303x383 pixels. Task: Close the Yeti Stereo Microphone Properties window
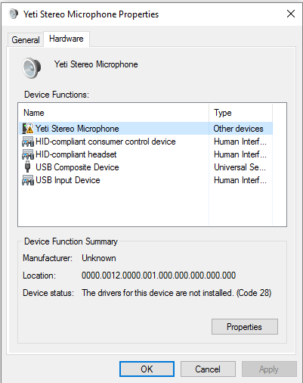tap(291, 14)
